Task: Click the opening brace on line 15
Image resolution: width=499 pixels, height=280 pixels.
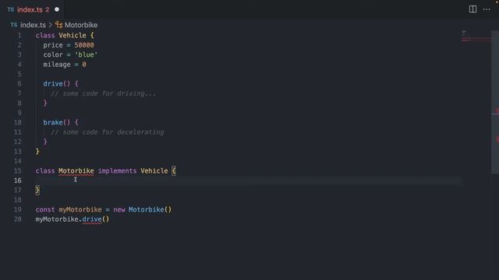Action: 173,171
